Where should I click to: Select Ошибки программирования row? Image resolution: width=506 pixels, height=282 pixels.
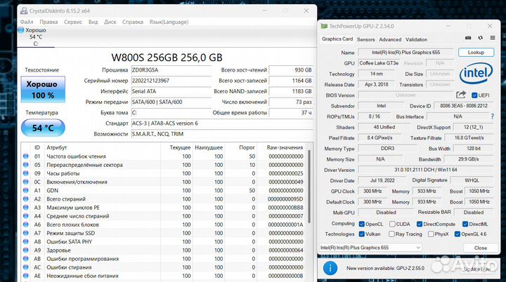point(163,258)
